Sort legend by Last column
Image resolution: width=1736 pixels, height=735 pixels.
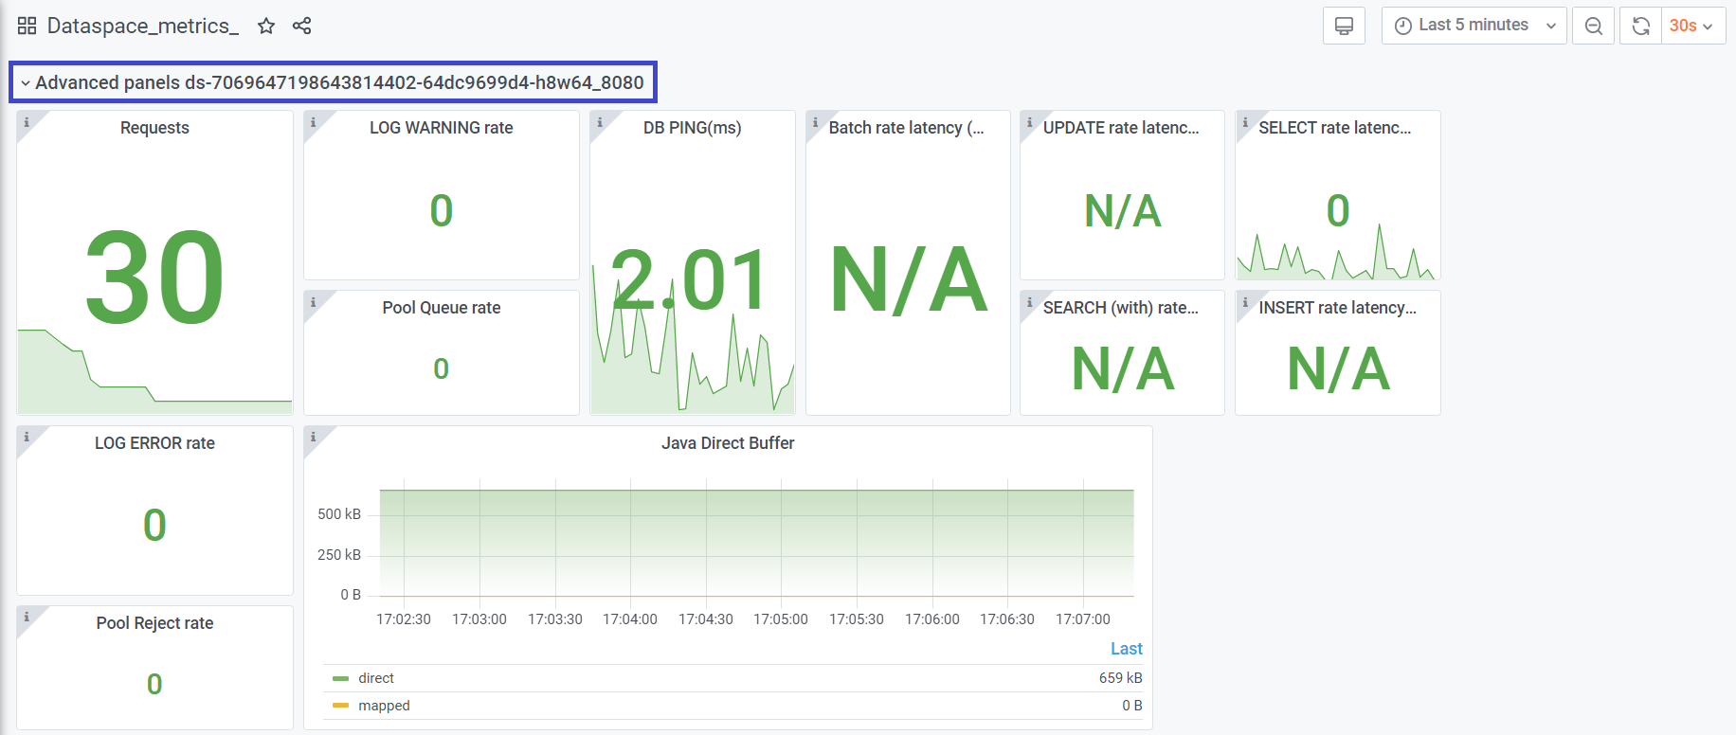tap(1126, 649)
